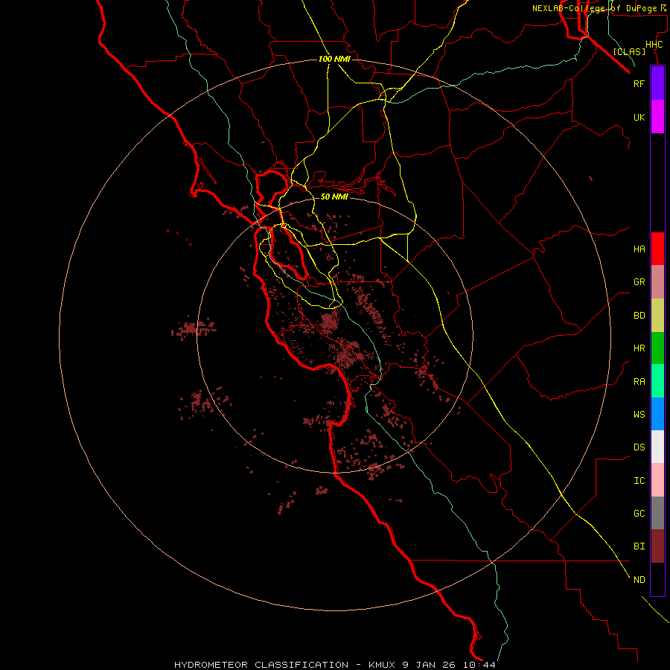Image resolution: width=670 pixels, height=670 pixels.
Task: Click the mint green RA legend swatch
Action: [x=657, y=381]
